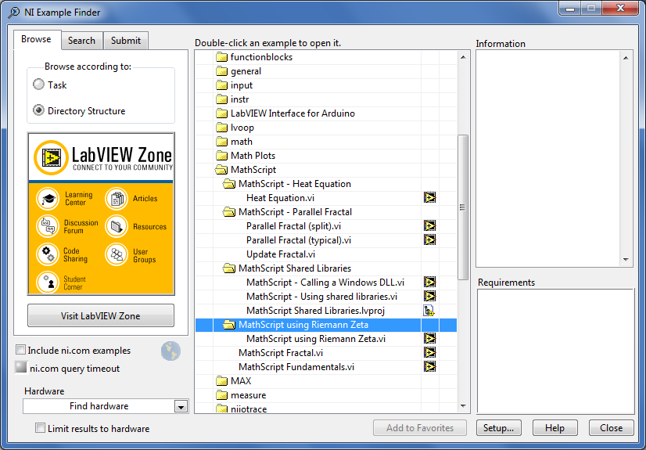Click the Math Plots folder icon
Viewport: 646px width, 450px height.
[x=221, y=156]
